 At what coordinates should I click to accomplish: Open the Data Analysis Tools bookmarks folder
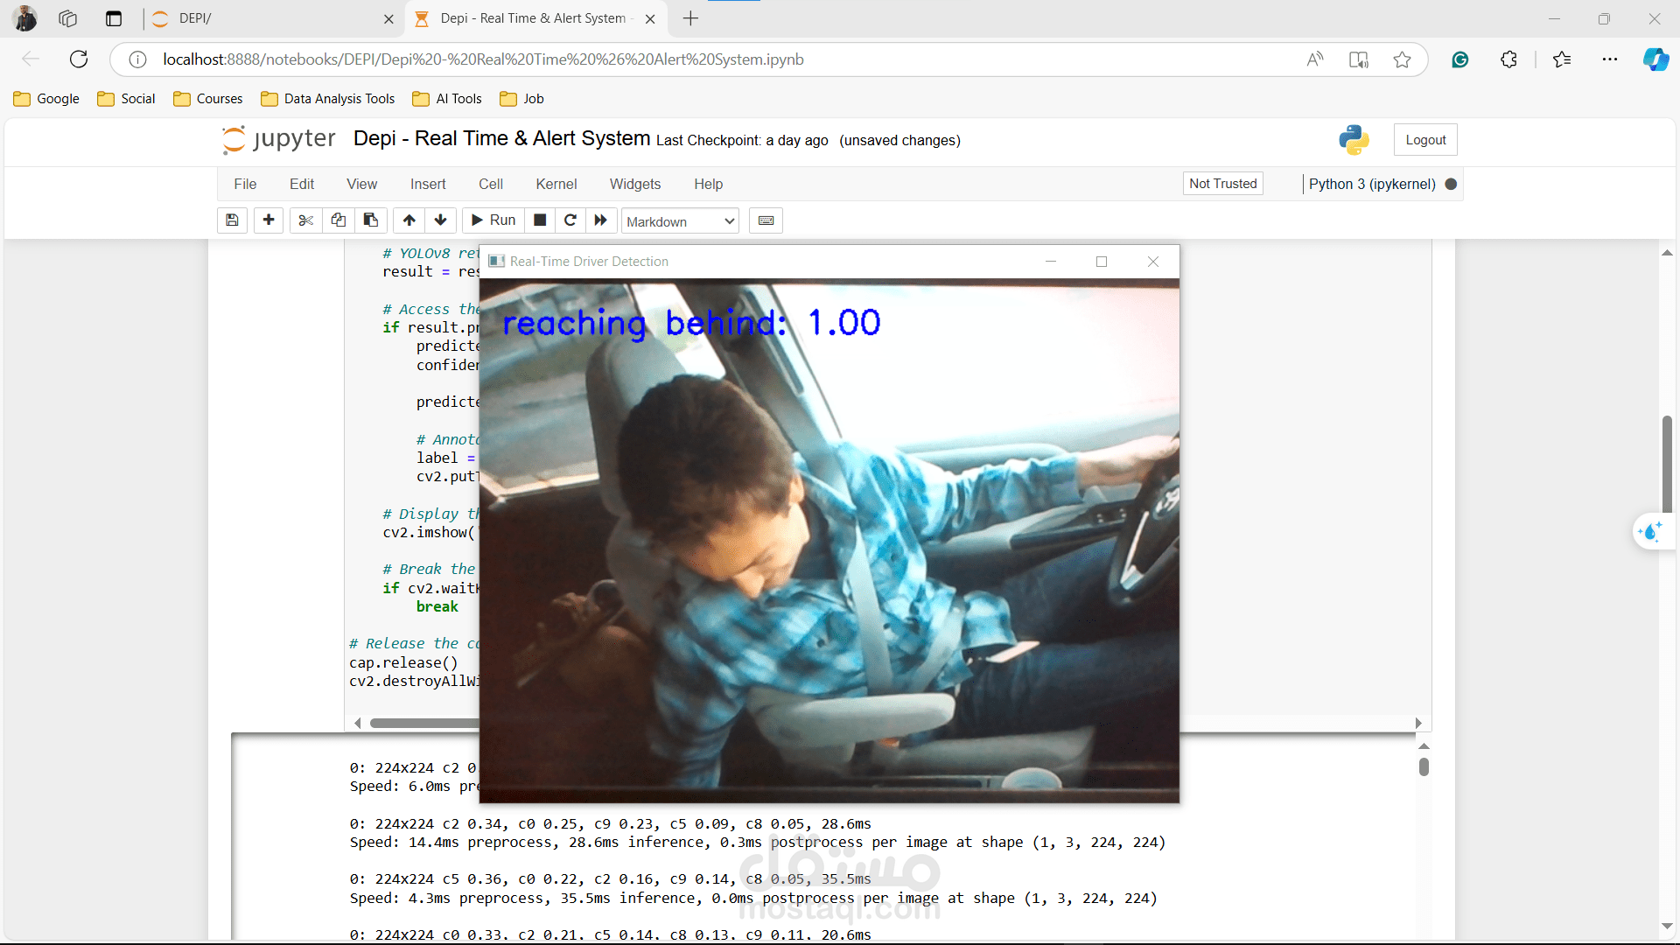click(328, 99)
